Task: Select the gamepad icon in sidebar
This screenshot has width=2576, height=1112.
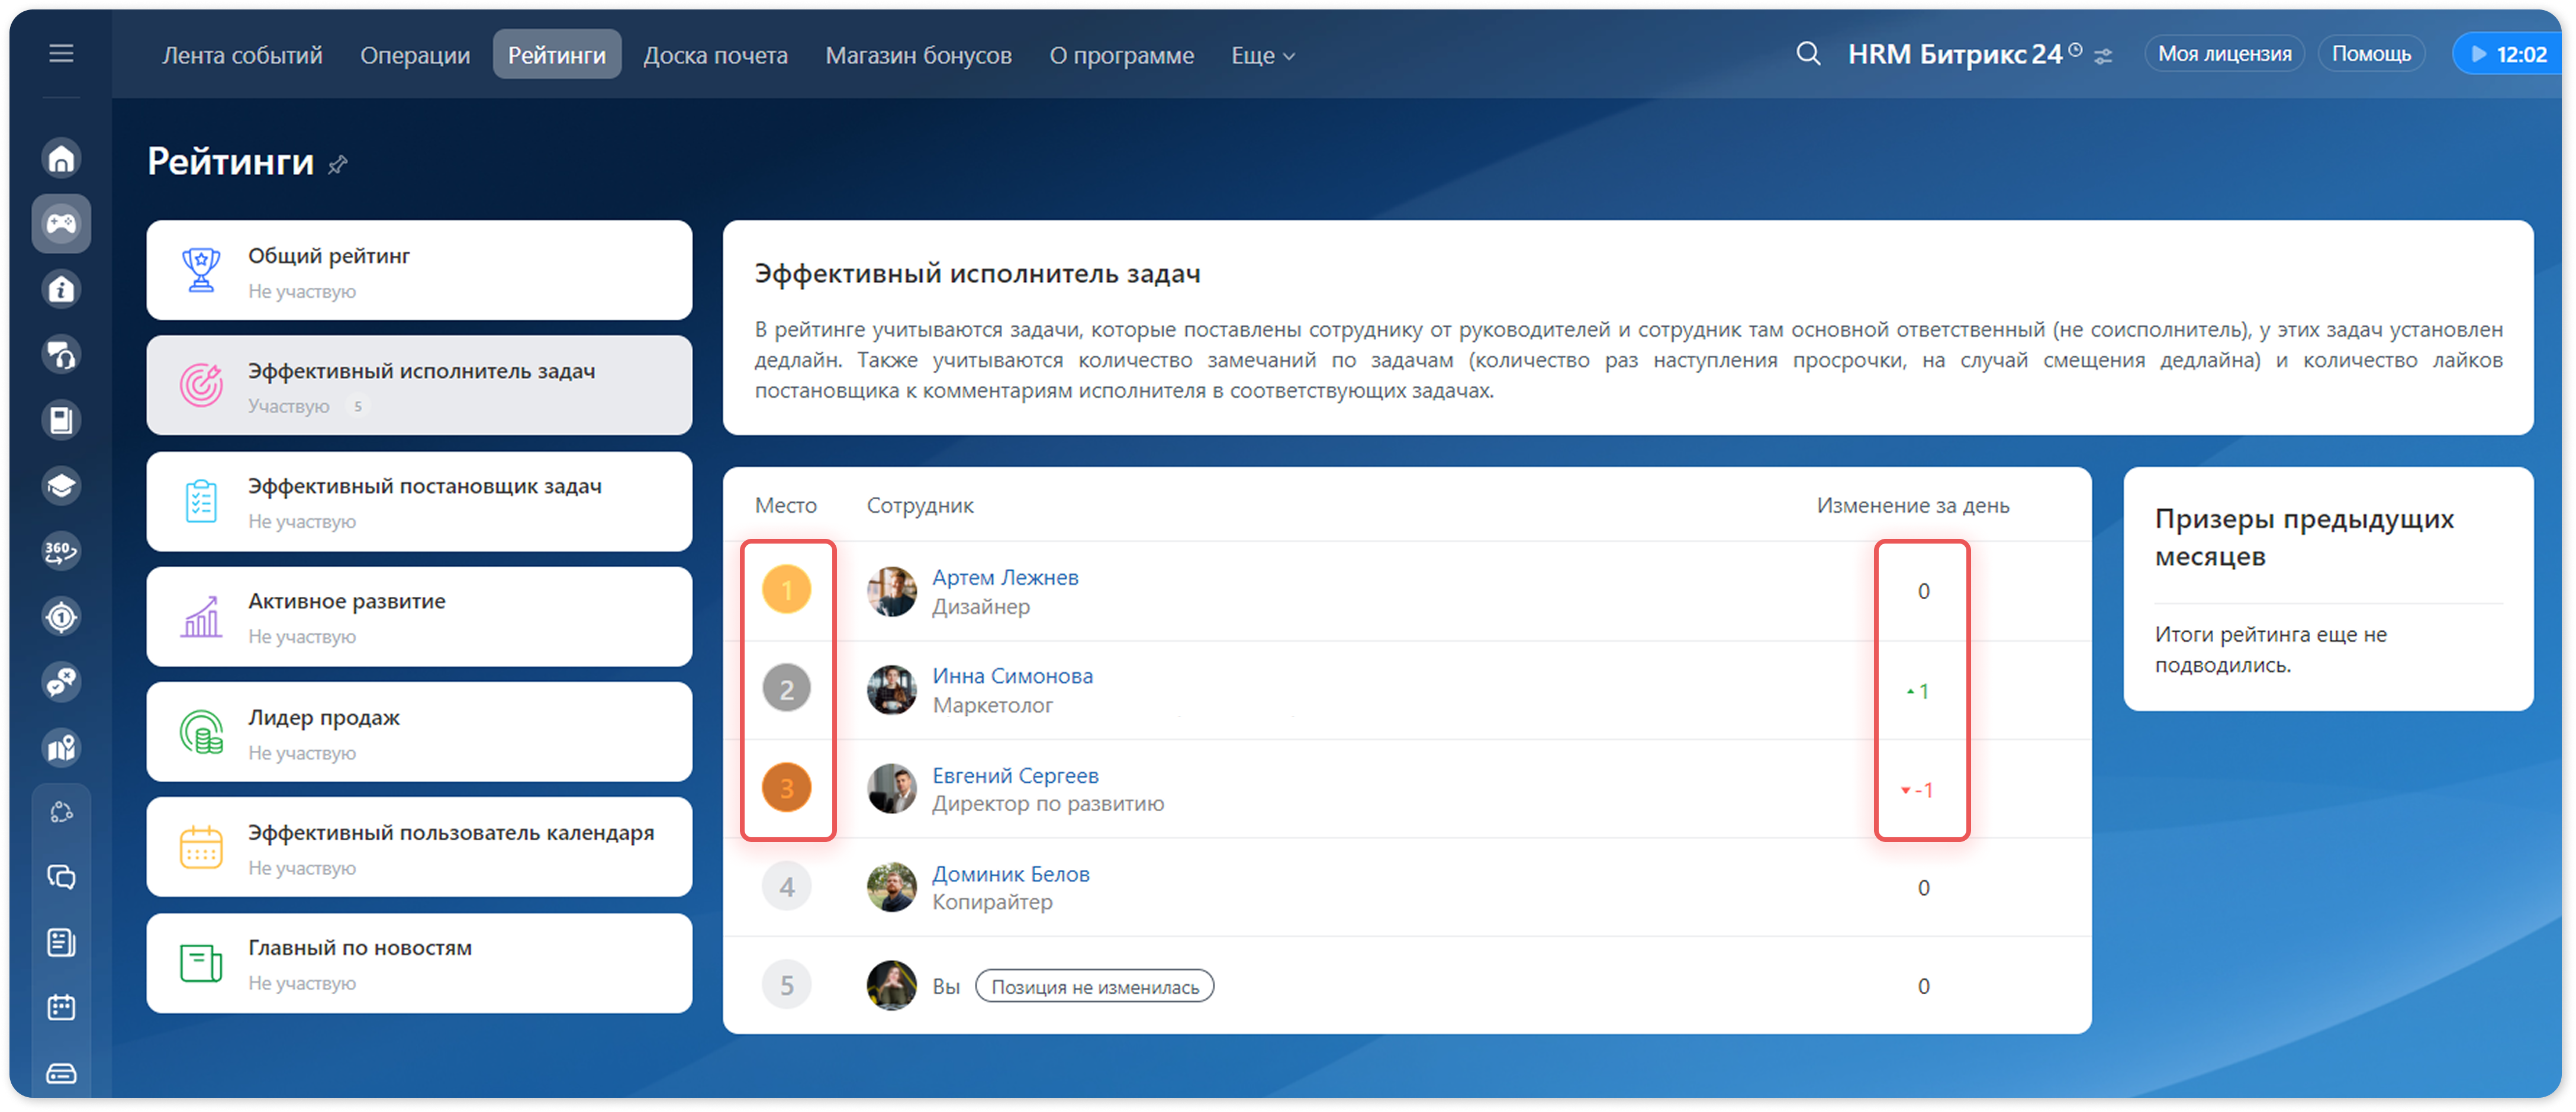Action: pyautogui.click(x=61, y=223)
